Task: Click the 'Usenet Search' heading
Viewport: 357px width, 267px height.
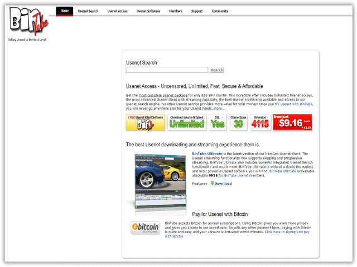Action: pos(141,63)
